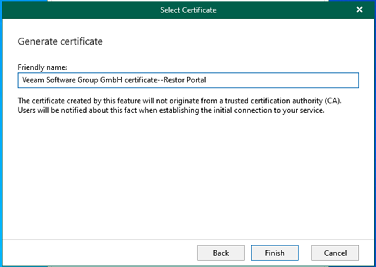376x267 pixels.
Task: Click the trusted certification authority notice text
Action: coord(180,106)
